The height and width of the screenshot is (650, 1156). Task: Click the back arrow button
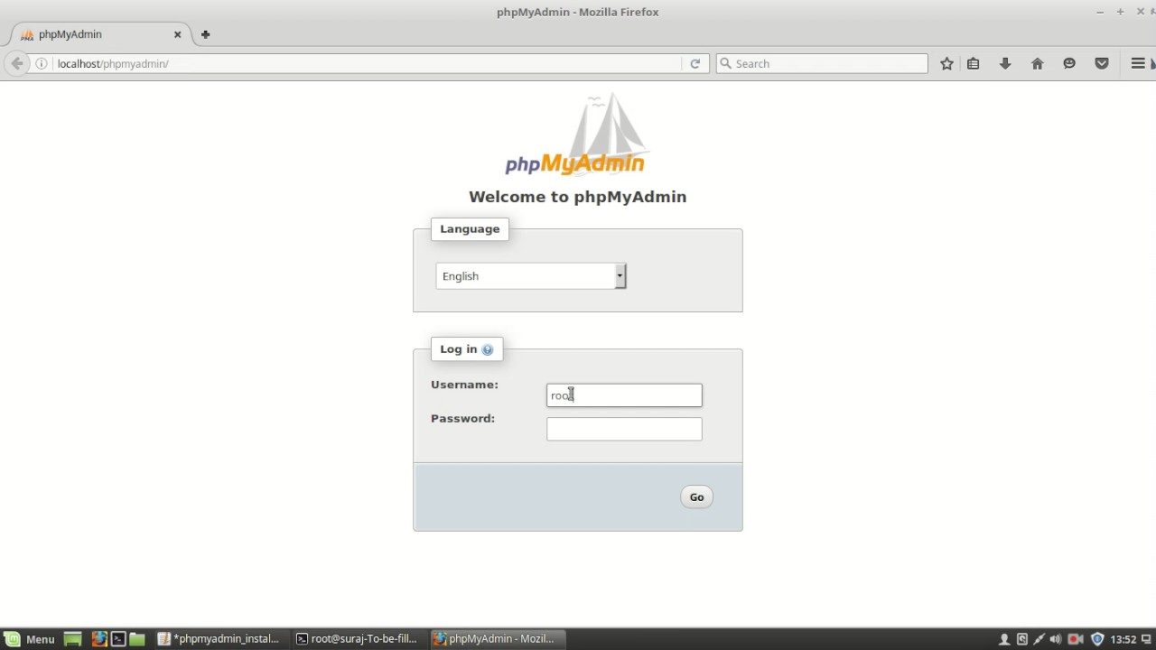[17, 63]
